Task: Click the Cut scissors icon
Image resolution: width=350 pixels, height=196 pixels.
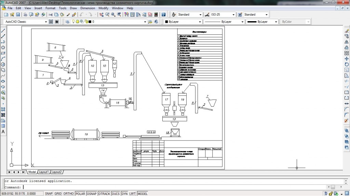Action: [x=51, y=14]
